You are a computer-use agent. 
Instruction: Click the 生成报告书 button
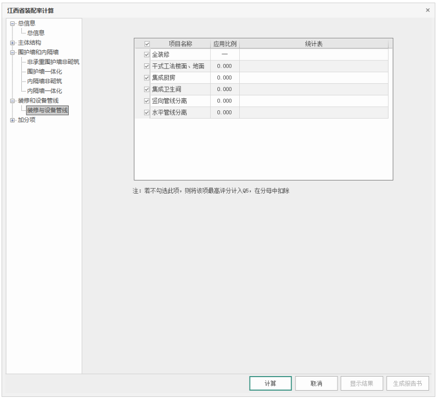(407, 383)
